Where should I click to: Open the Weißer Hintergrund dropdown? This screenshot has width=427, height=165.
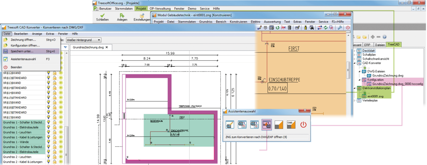(x=83, y=40)
